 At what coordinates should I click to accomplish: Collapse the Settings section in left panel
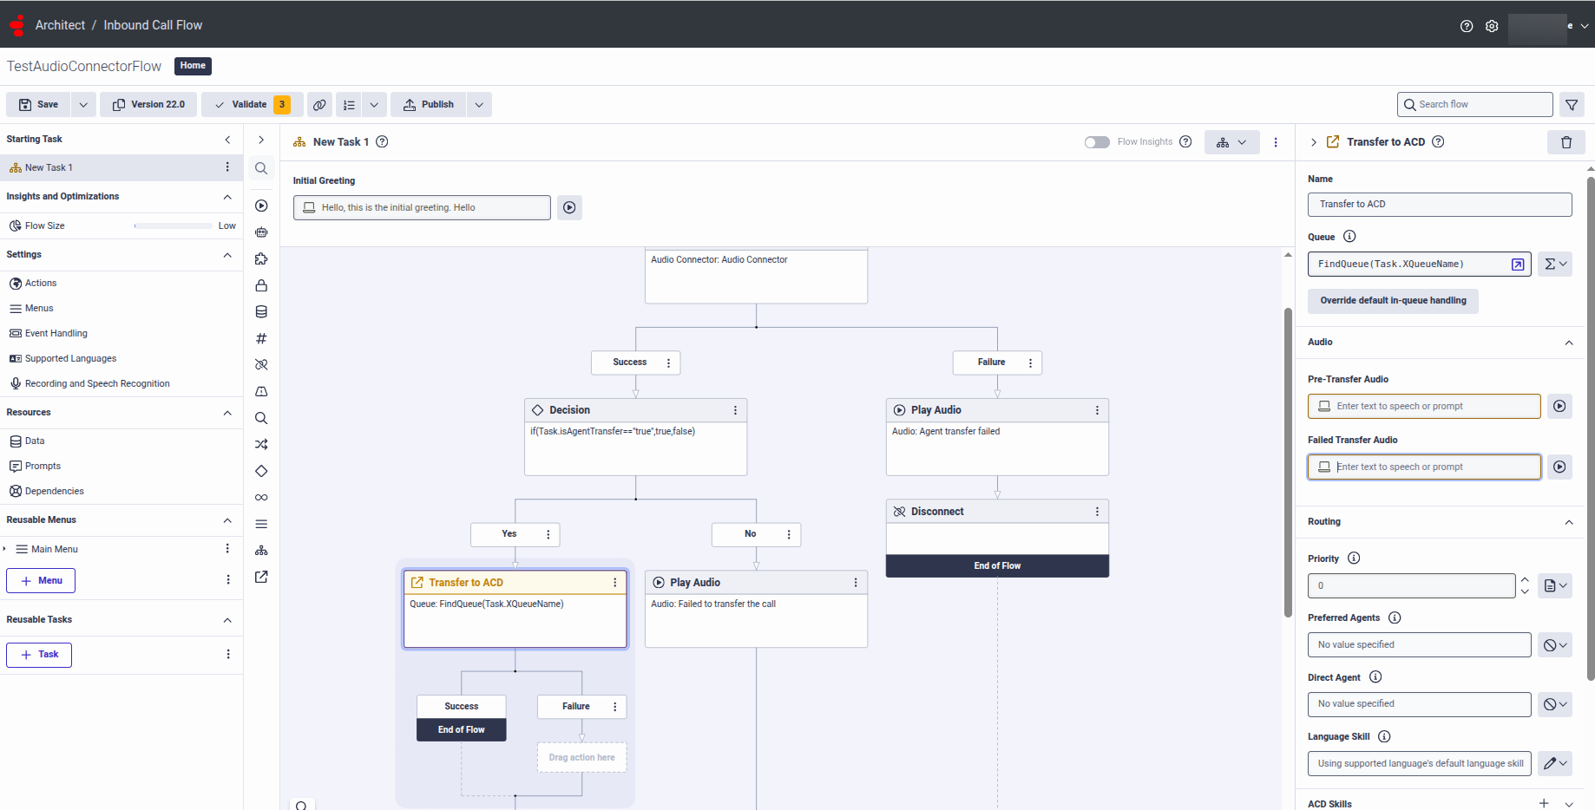click(x=227, y=255)
